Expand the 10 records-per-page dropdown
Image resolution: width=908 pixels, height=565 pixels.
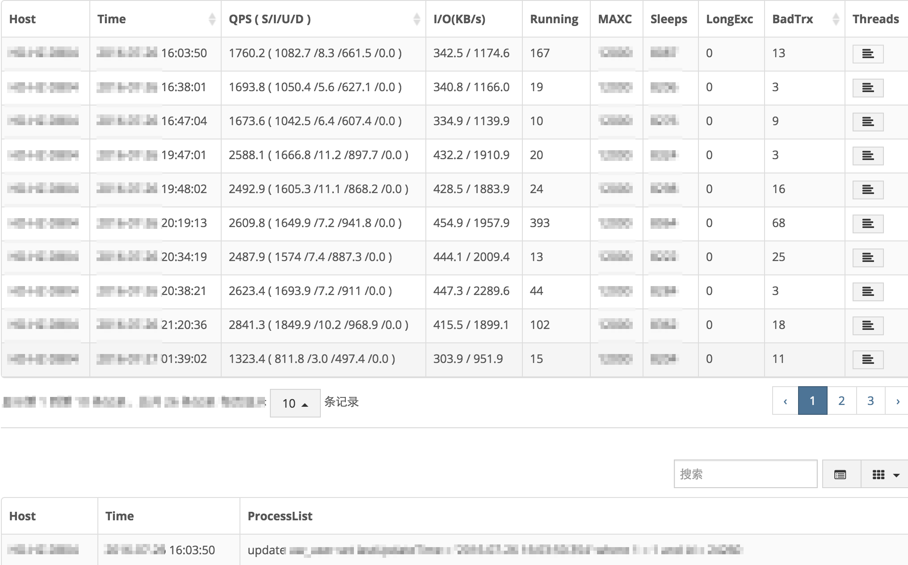[x=295, y=403]
